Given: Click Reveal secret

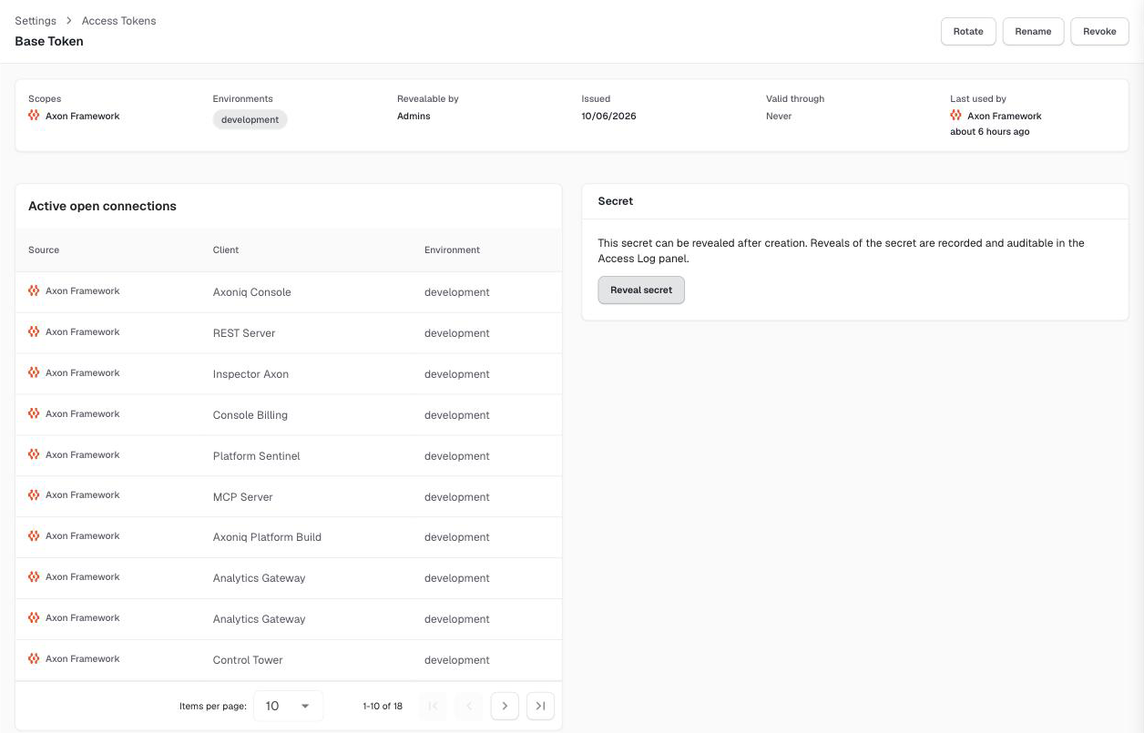Looking at the screenshot, I should click(641, 290).
